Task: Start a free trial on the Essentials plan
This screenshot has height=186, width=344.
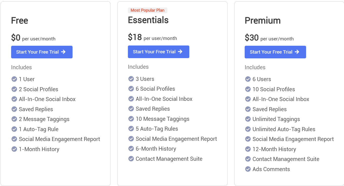Action: click(158, 52)
